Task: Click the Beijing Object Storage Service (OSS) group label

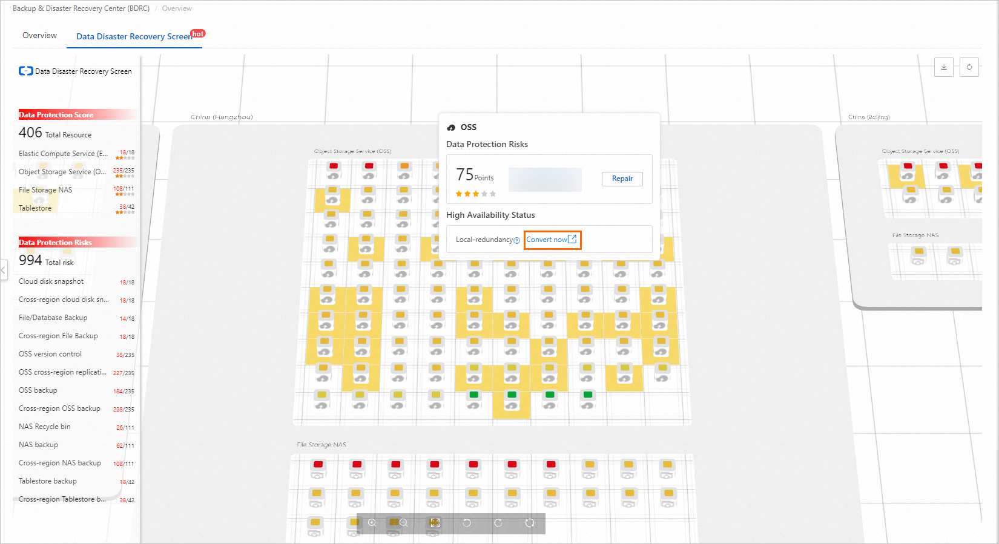Action: [920, 151]
